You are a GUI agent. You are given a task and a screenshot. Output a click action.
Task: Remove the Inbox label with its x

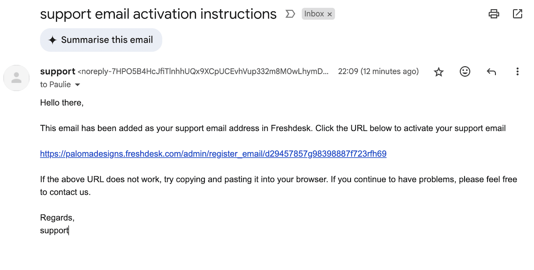coord(330,14)
